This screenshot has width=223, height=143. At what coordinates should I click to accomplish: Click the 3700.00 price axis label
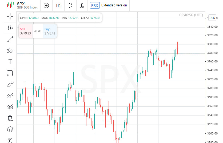[212, 88]
